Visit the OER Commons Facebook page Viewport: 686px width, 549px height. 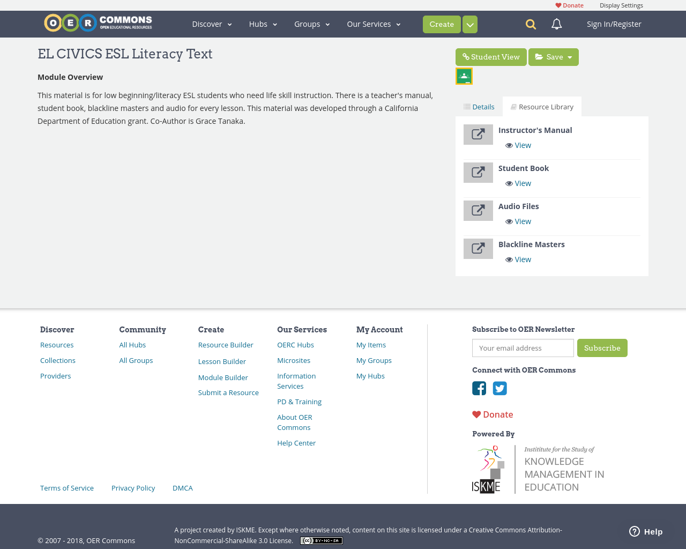[479, 388]
